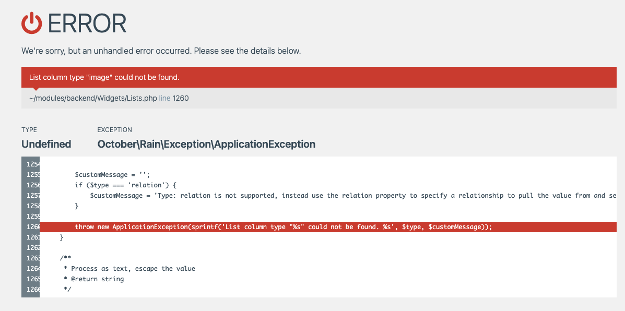Click the ~/modules/backend/Widgets/Lists.php file path
625x311 pixels.
93,98
